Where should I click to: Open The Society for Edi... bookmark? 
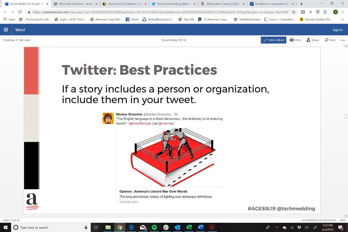click(x=34, y=19)
